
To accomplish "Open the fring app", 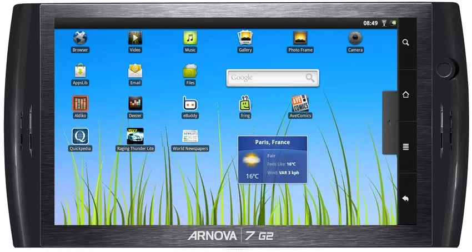I will coord(245,104).
